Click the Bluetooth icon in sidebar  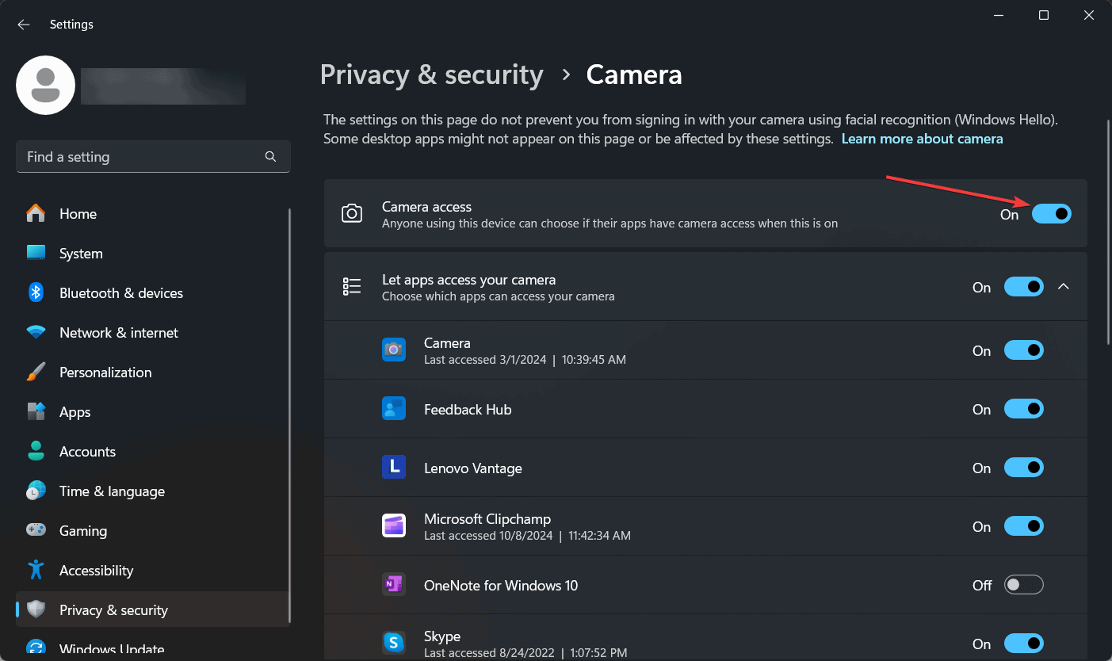click(x=36, y=293)
